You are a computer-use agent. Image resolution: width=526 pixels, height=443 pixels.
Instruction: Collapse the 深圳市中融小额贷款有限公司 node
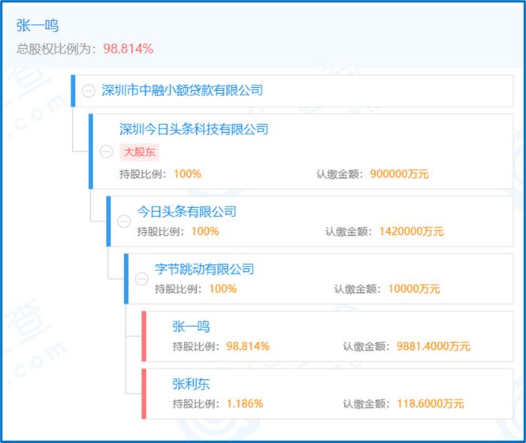point(89,91)
